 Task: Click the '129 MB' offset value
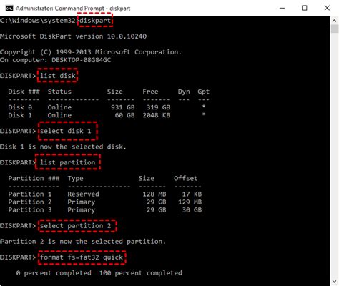(190, 202)
